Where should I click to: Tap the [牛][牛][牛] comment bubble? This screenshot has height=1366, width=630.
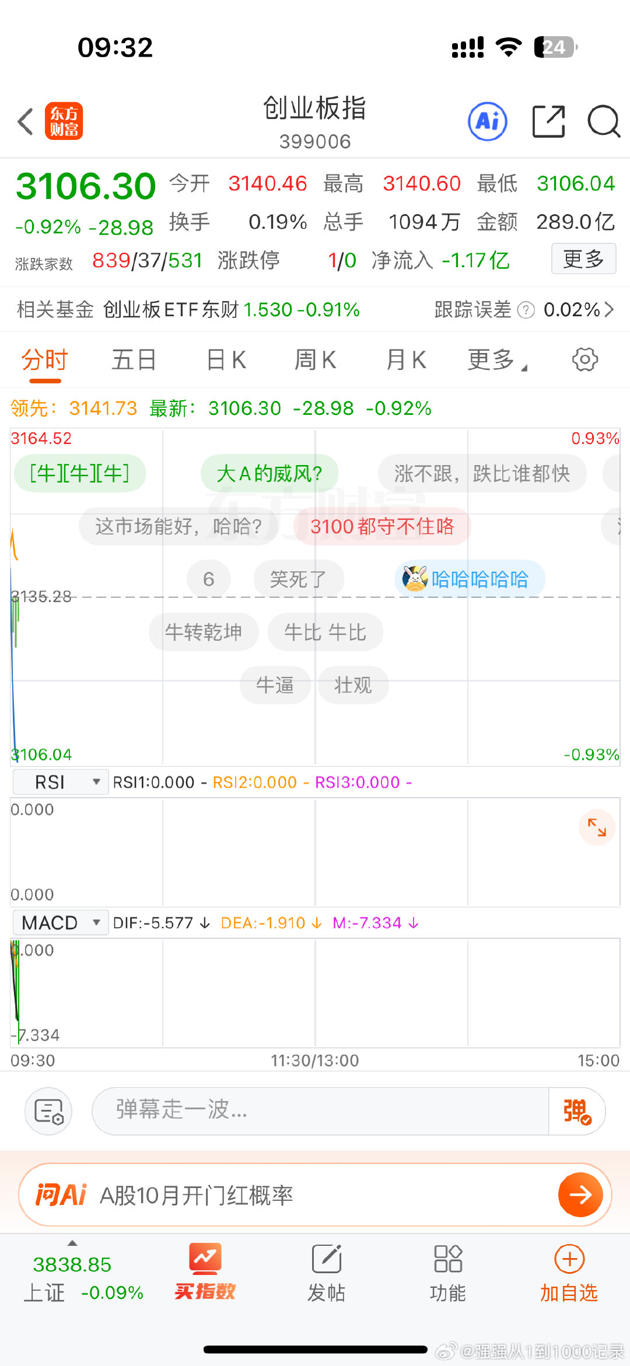click(x=79, y=473)
